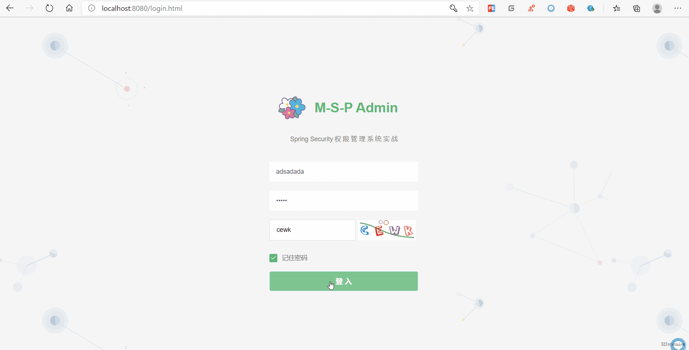Image resolution: width=689 pixels, height=350 pixels.
Task: Click the browser back arrow
Action: pos(10,8)
